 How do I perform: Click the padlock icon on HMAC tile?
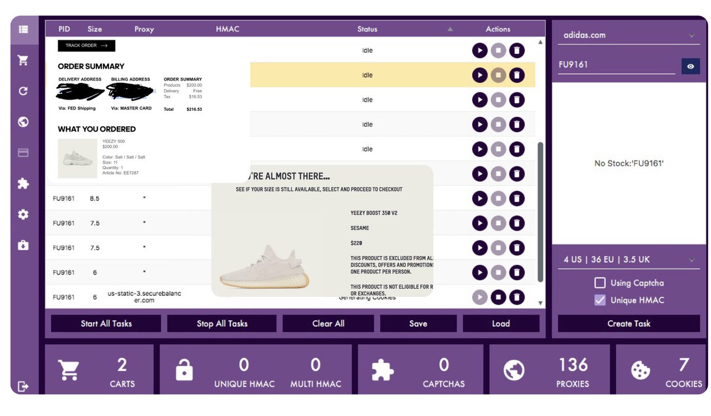tap(184, 370)
